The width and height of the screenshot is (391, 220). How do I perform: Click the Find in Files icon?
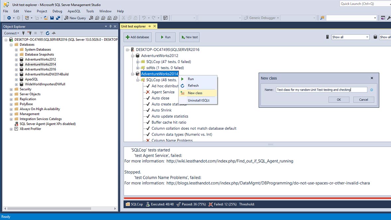point(322,18)
